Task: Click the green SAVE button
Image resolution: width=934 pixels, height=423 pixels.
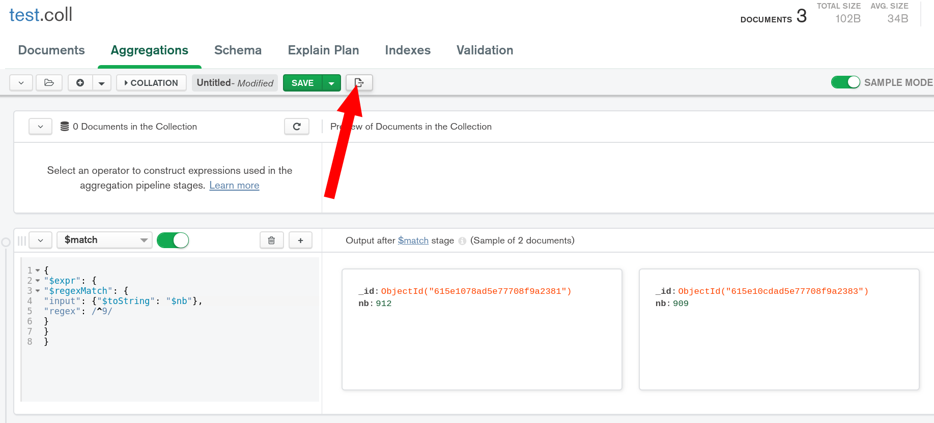Action: [x=302, y=83]
